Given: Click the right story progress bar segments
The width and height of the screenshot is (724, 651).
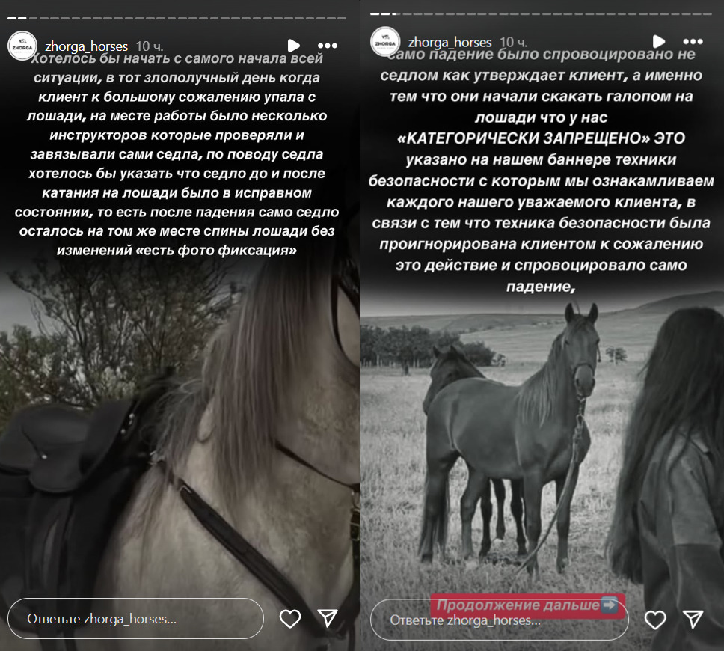Looking at the screenshot, I should pos(541,14).
